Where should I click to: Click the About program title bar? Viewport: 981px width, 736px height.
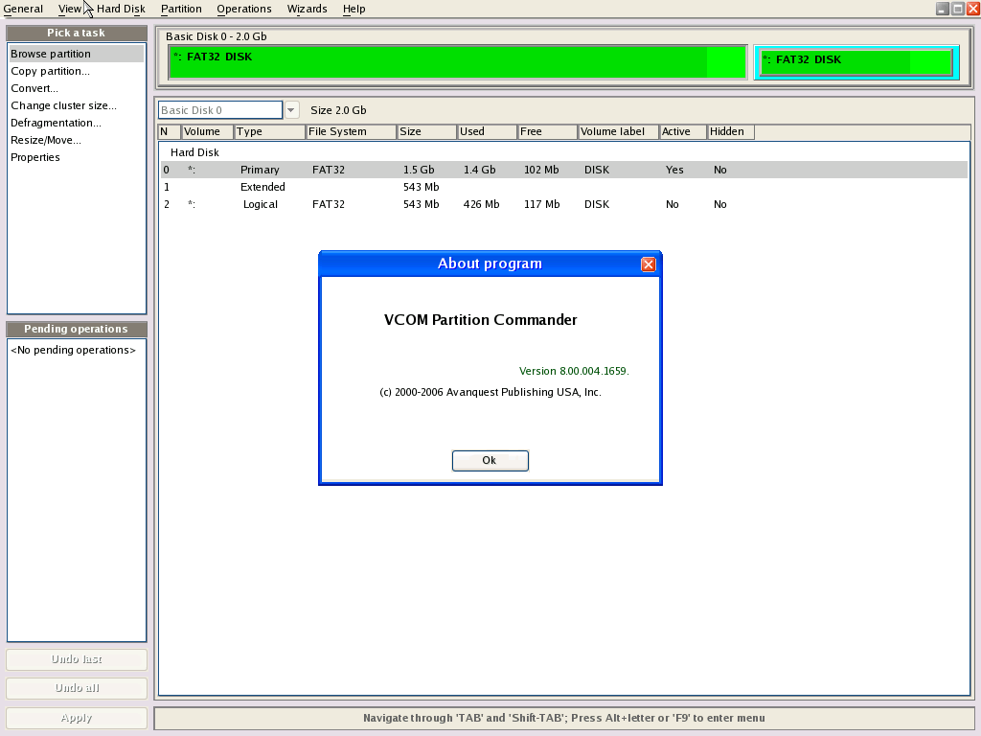(x=490, y=264)
